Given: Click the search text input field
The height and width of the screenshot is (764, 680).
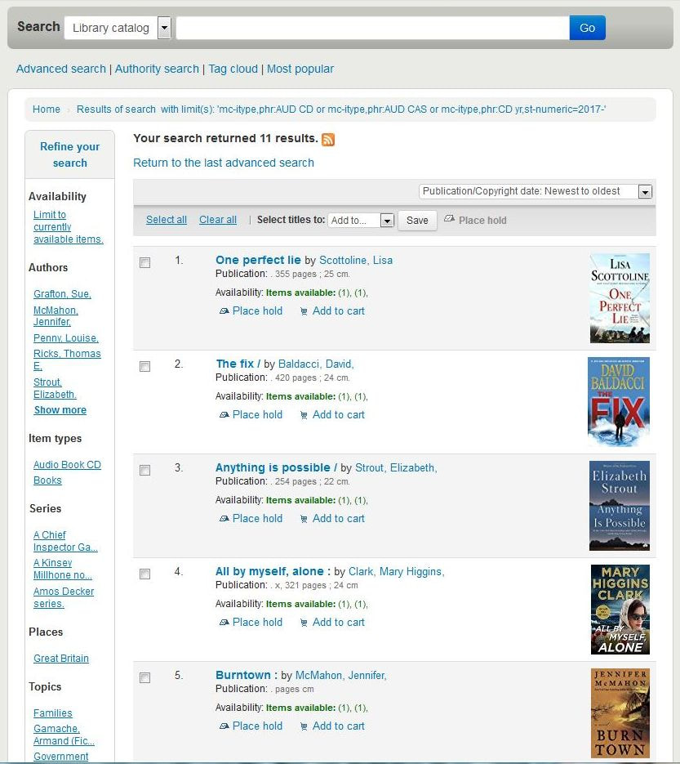Looking at the screenshot, I should point(372,28).
